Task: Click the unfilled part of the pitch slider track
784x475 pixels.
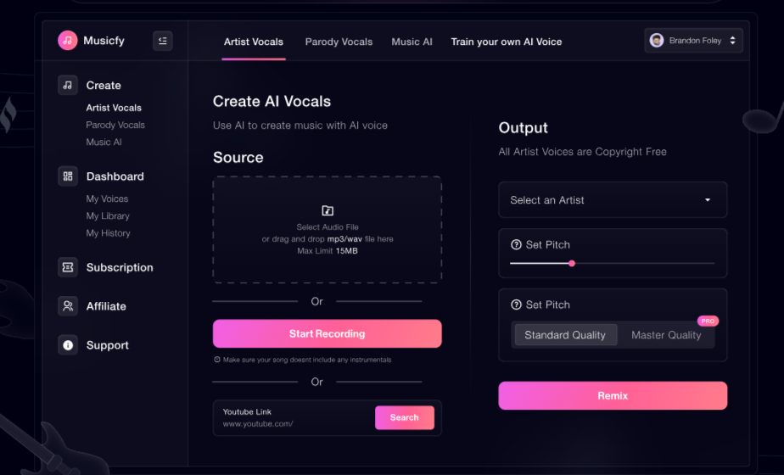Action: (645, 263)
